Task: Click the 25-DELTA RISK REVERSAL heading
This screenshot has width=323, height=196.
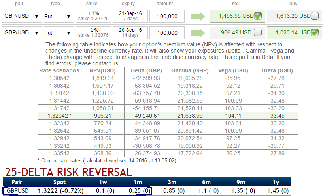Action: click(68, 172)
